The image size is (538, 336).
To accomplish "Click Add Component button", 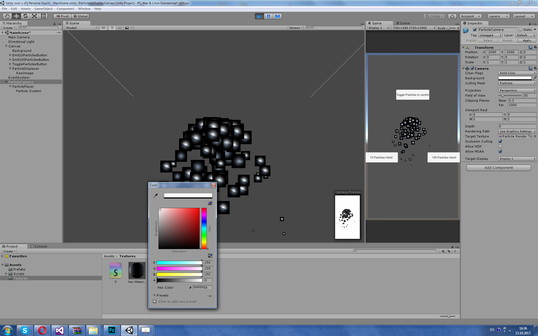I will coord(499,168).
